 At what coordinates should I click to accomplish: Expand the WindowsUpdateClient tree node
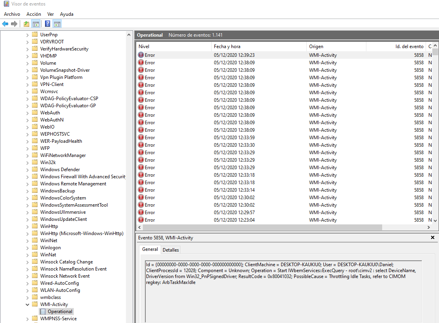pyautogui.click(x=28, y=219)
